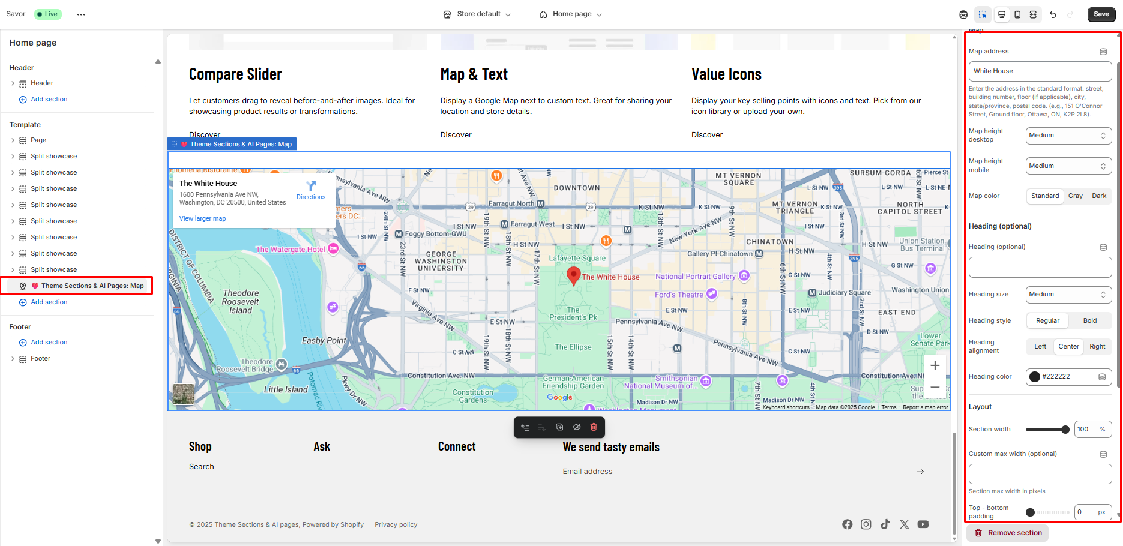The image size is (1123, 546).
Task: Move section down in floating toolbar
Action: (542, 427)
